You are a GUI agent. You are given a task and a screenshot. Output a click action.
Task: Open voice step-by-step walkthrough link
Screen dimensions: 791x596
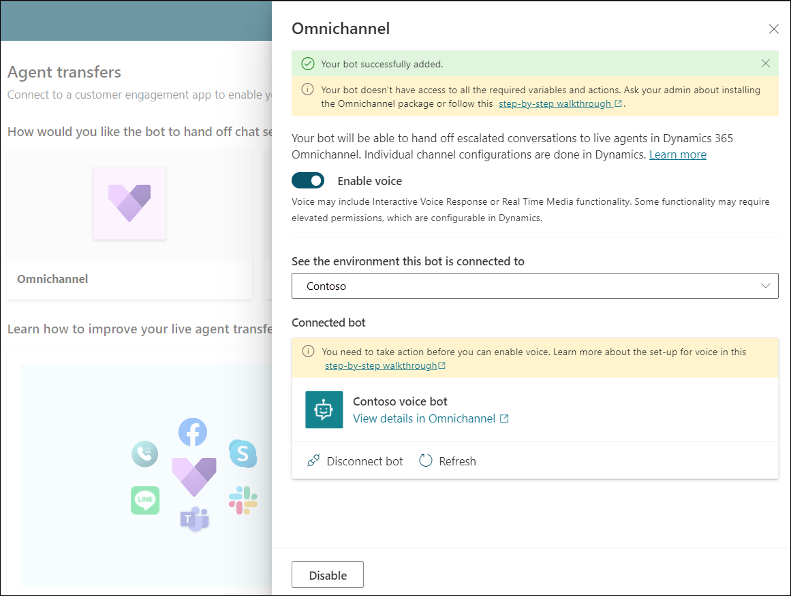(x=381, y=366)
